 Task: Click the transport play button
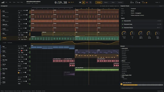click(84, 2)
